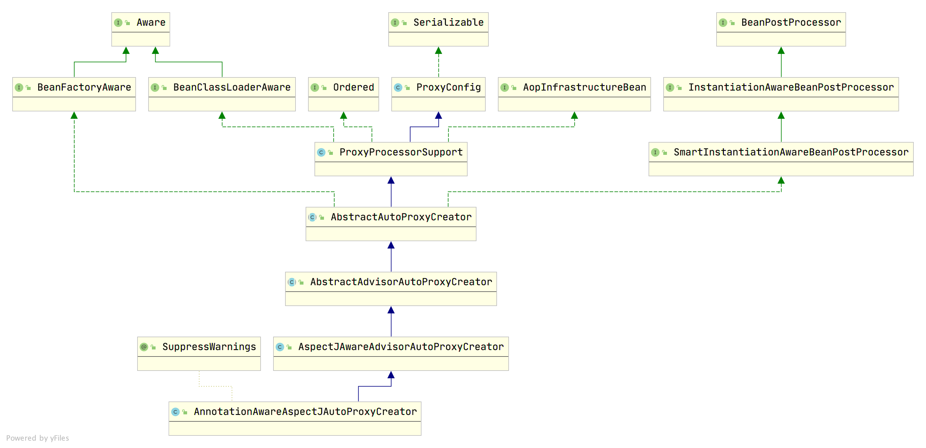Select the BeanPostProcessor node label
The width and height of the screenshot is (926, 448).
[x=791, y=23]
